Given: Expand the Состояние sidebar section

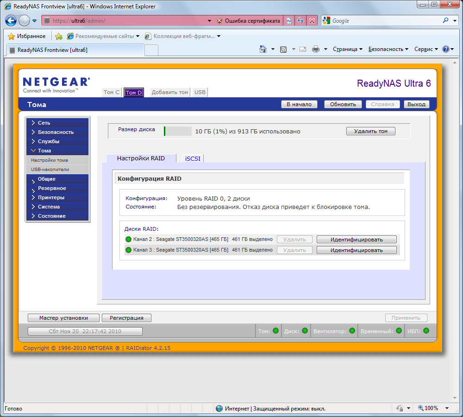Looking at the screenshot, I should [x=57, y=216].
